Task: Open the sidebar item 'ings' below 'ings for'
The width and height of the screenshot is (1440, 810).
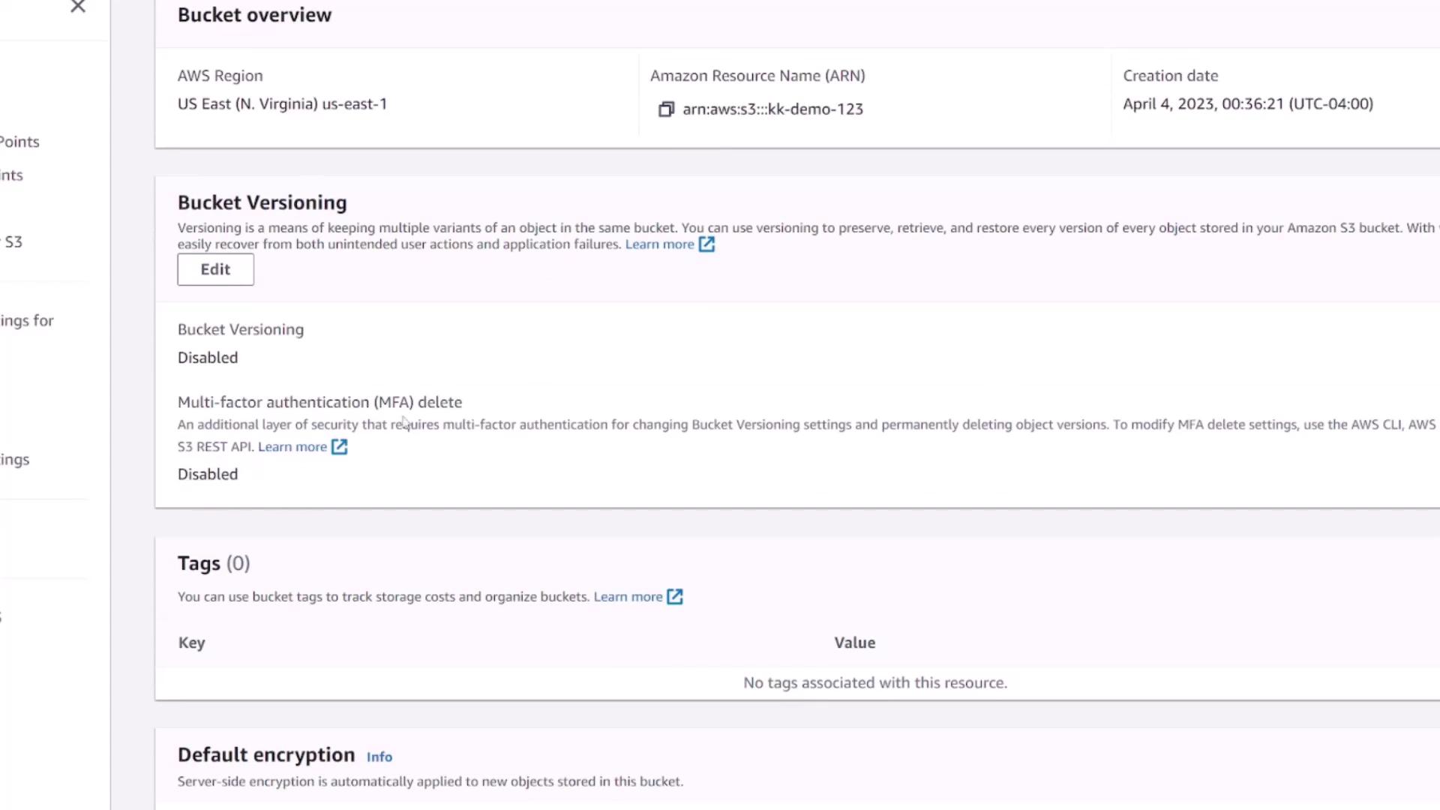Action: coord(15,460)
